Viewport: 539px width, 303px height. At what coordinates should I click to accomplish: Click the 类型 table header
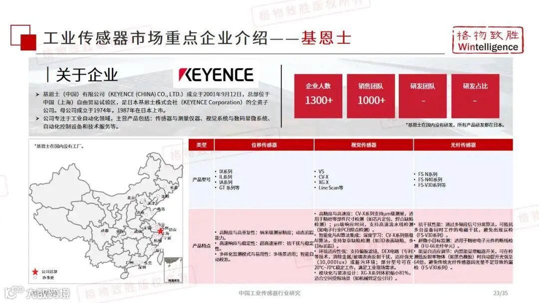pos(202,145)
